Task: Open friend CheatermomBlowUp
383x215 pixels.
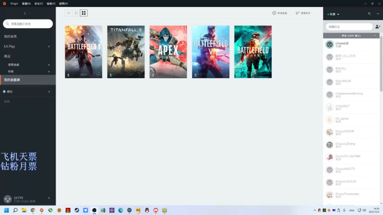Action: (x=351, y=95)
